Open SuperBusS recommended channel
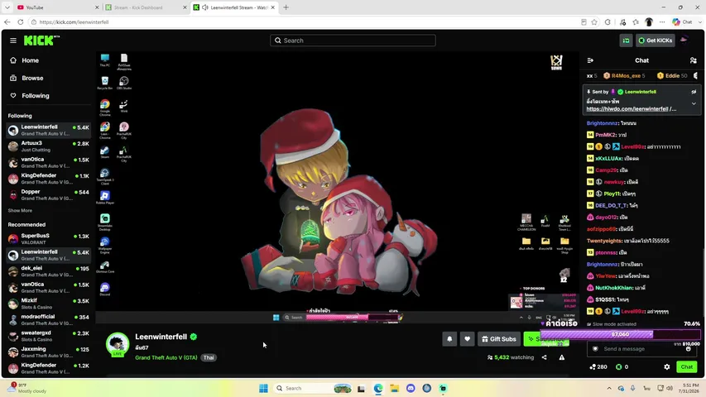Viewport: 706px width, 397px height. [x=49, y=239]
